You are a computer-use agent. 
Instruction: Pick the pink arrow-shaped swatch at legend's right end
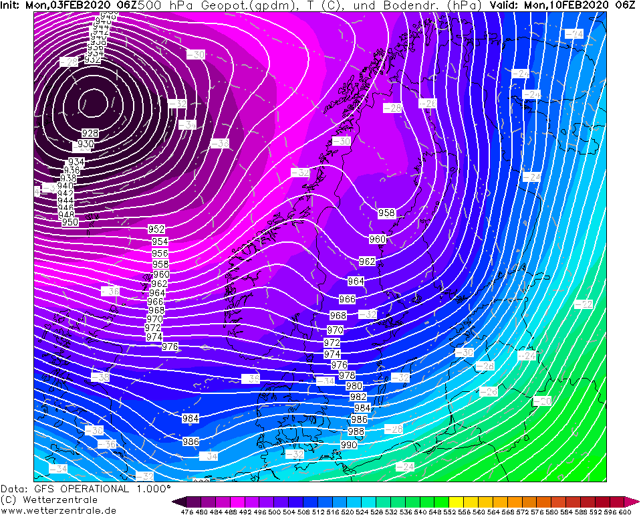[x=632, y=502]
